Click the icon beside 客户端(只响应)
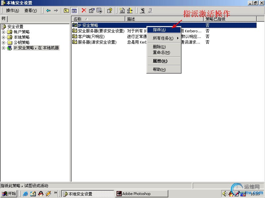The height and width of the screenshot is (198, 265). pyautogui.click(x=75, y=36)
